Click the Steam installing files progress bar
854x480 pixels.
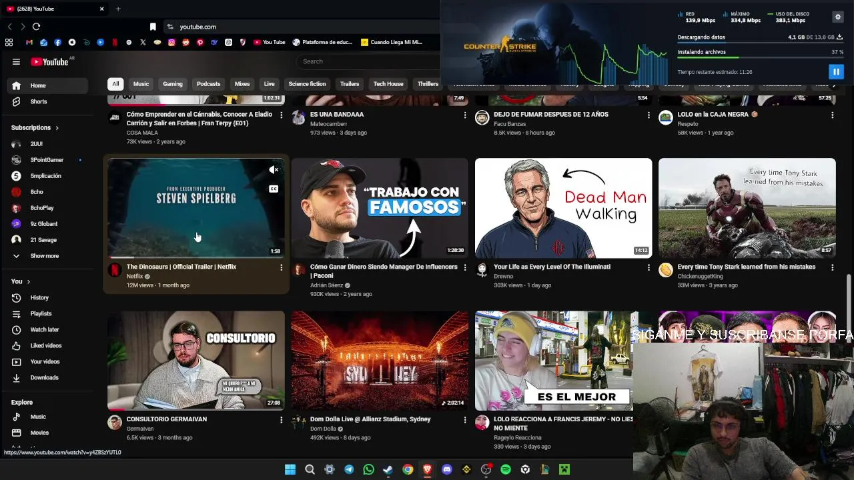coord(760,57)
